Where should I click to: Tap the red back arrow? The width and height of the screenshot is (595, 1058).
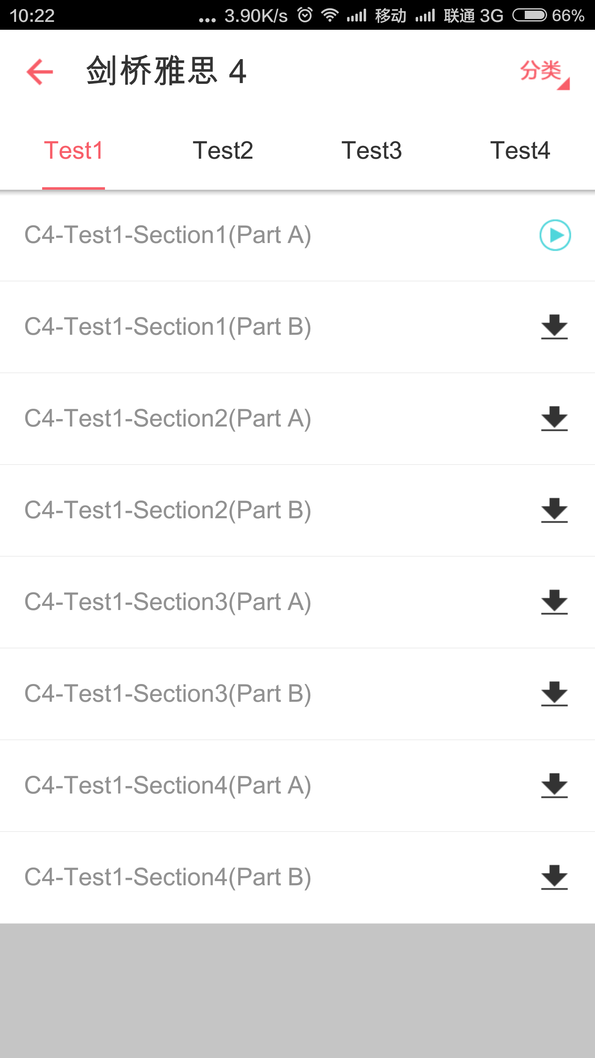(x=40, y=71)
